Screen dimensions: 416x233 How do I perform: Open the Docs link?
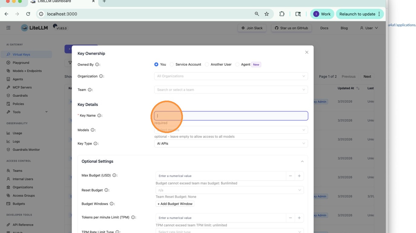[324, 28]
